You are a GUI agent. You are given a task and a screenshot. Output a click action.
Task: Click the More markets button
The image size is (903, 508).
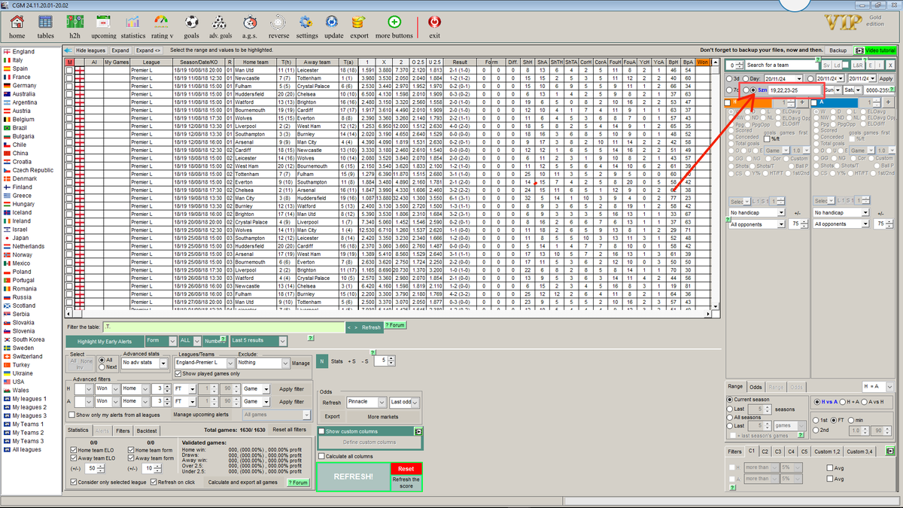pyautogui.click(x=385, y=416)
